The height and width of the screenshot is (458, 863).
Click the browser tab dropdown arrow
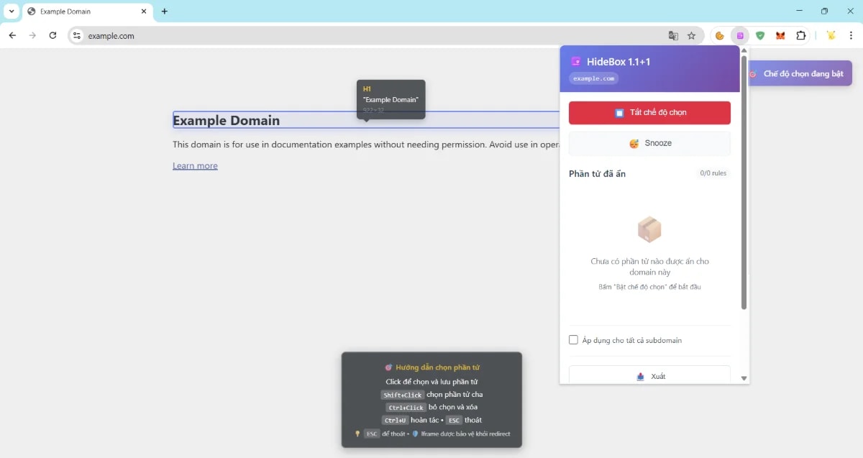11,12
